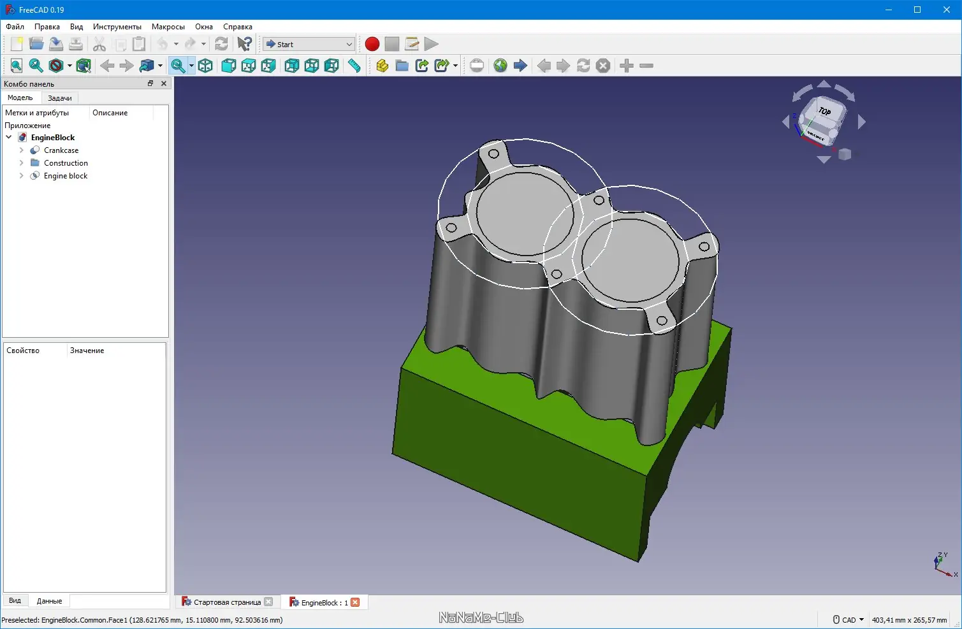Toggle the bounding box selection icon
Screen dimensions: 962x629
(84, 66)
